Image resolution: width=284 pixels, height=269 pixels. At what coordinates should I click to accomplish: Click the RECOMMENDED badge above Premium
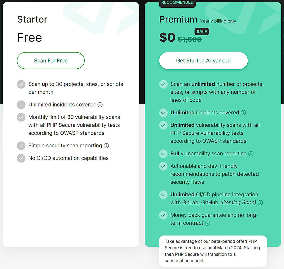click(177, 2)
